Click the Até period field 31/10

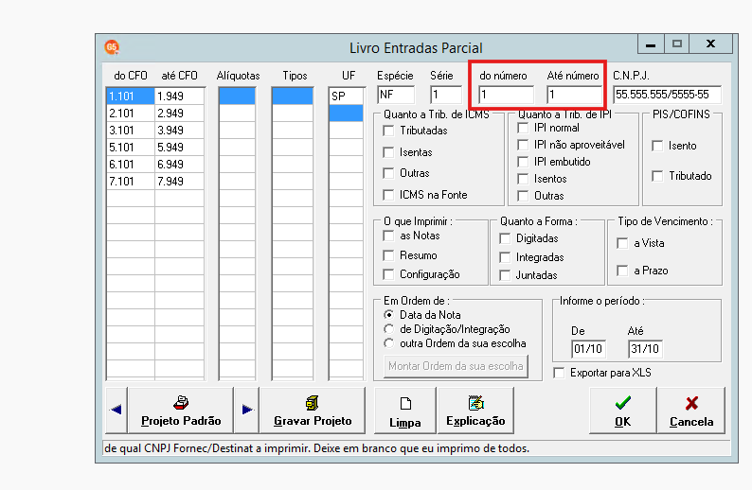(x=645, y=349)
